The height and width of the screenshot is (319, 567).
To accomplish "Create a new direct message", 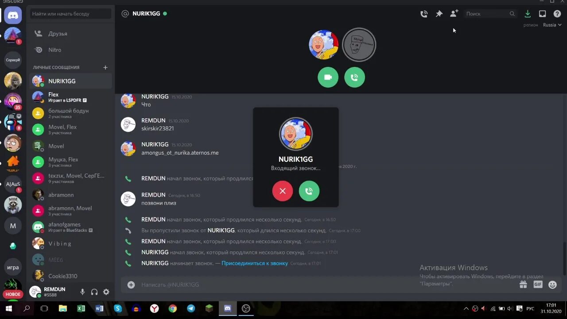I will point(105,67).
